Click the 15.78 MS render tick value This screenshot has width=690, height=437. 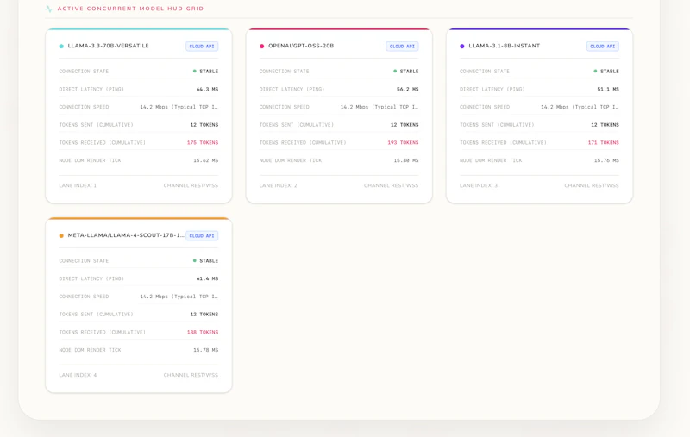click(x=206, y=350)
